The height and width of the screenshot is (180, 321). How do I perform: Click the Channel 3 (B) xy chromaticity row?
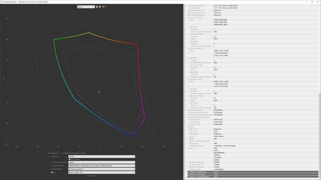pyautogui.click(x=253, y=124)
